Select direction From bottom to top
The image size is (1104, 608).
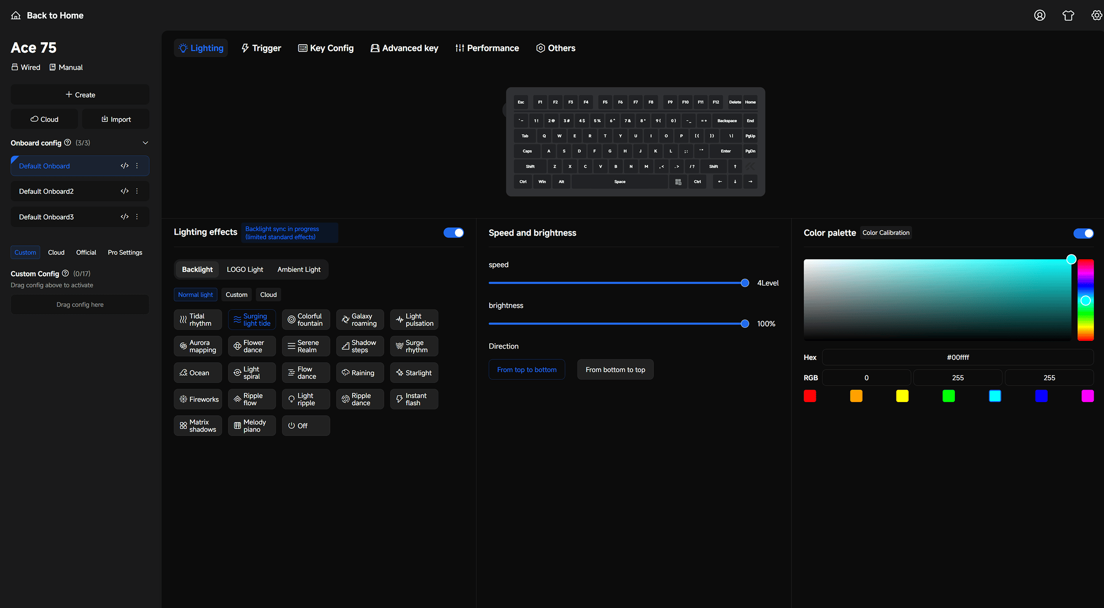pyautogui.click(x=615, y=370)
